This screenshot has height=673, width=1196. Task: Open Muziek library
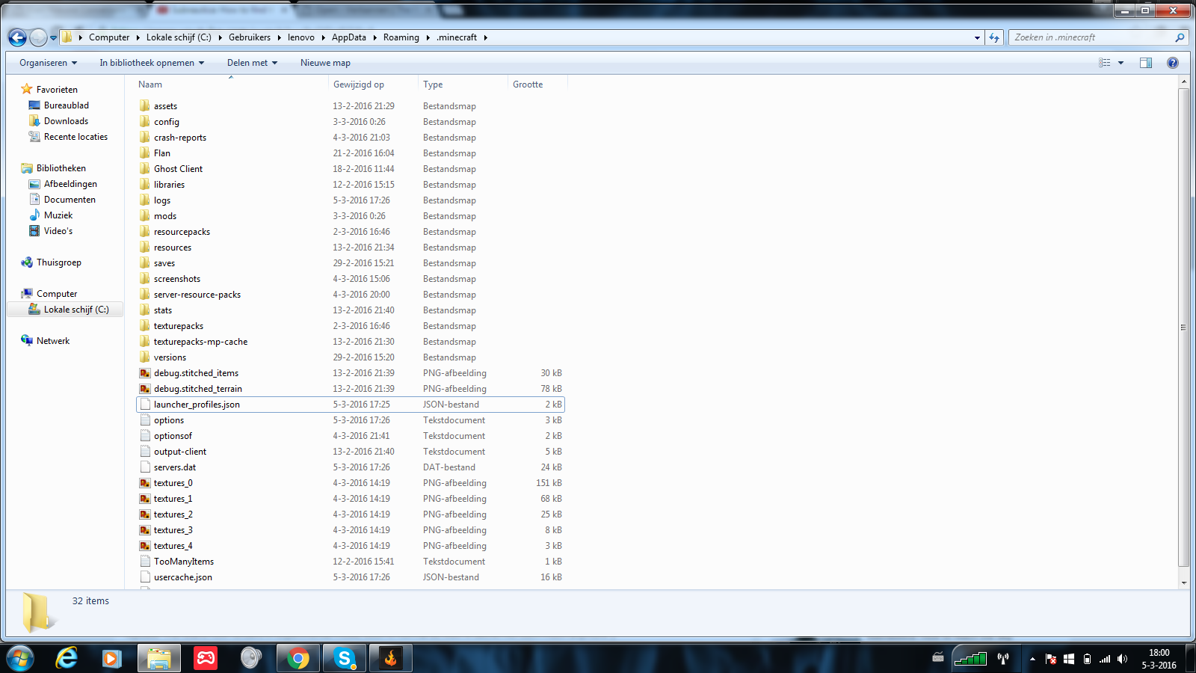click(58, 215)
